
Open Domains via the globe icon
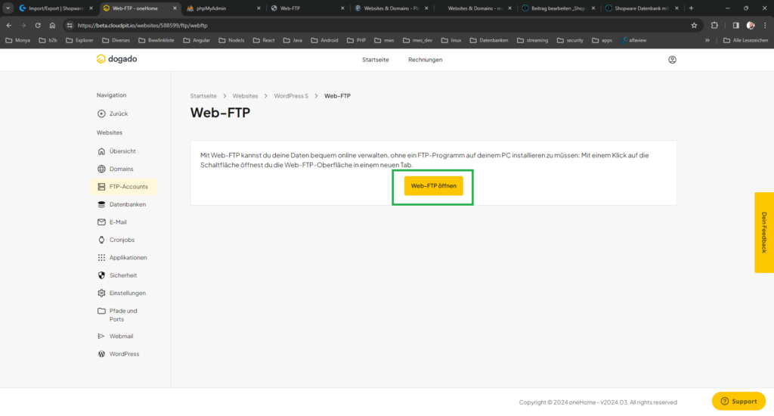pyautogui.click(x=102, y=169)
